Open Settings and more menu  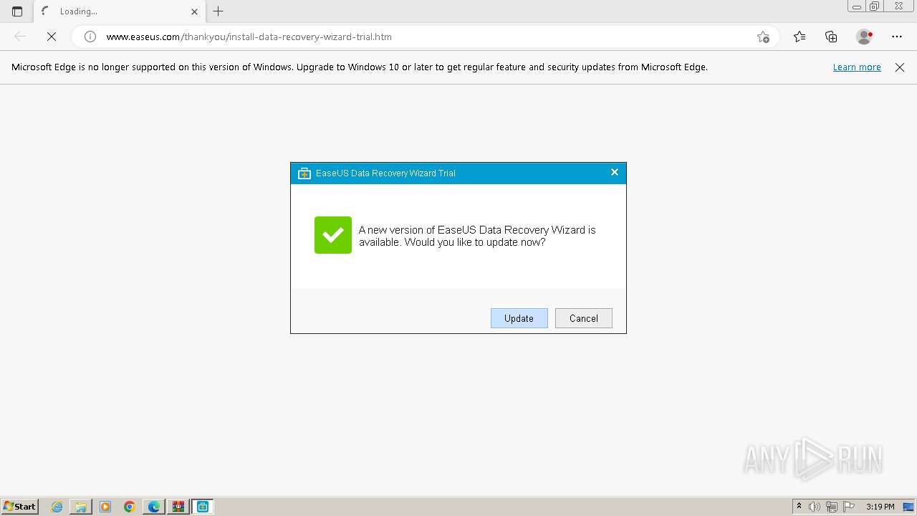(897, 37)
